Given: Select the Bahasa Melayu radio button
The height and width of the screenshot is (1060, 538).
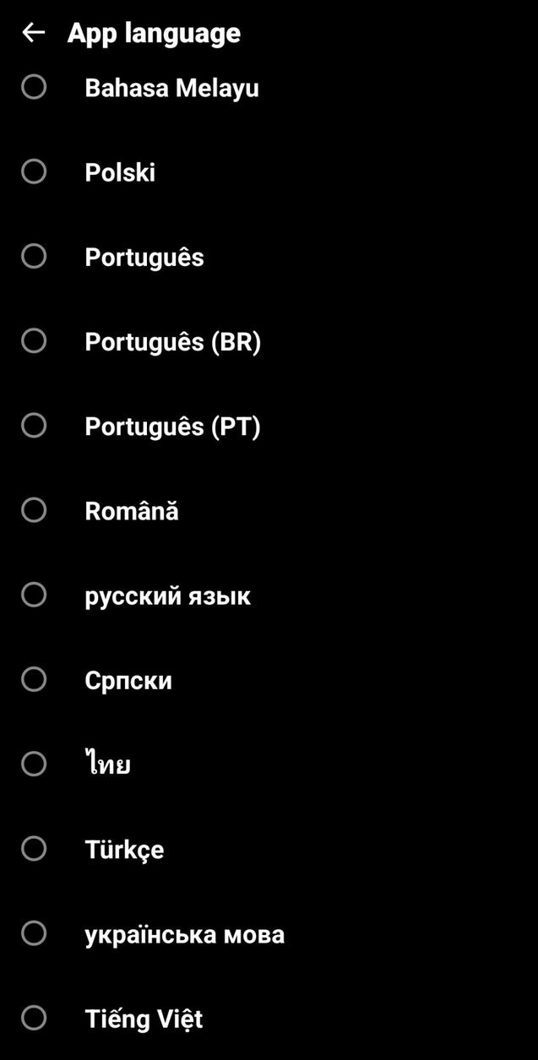Looking at the screenshot, I should pos(33,86).
